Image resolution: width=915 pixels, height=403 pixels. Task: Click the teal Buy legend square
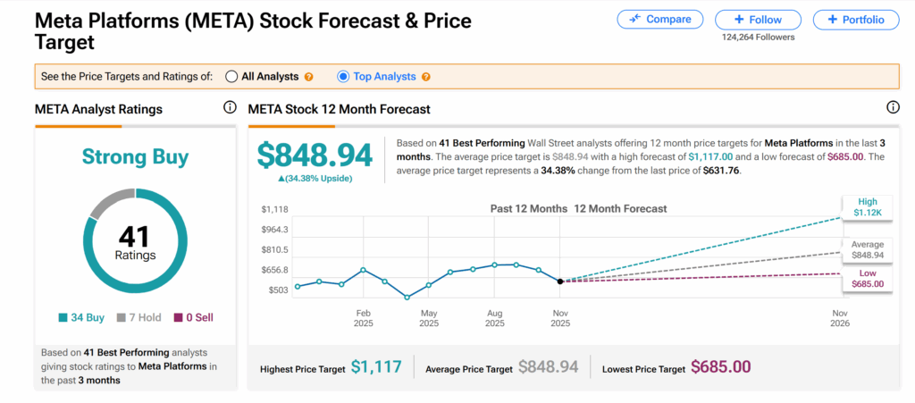(x=63, y=317)
